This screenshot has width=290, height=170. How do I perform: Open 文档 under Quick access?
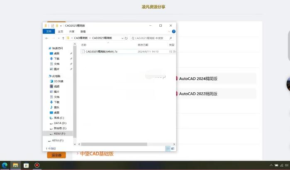(x=56, y=64)
